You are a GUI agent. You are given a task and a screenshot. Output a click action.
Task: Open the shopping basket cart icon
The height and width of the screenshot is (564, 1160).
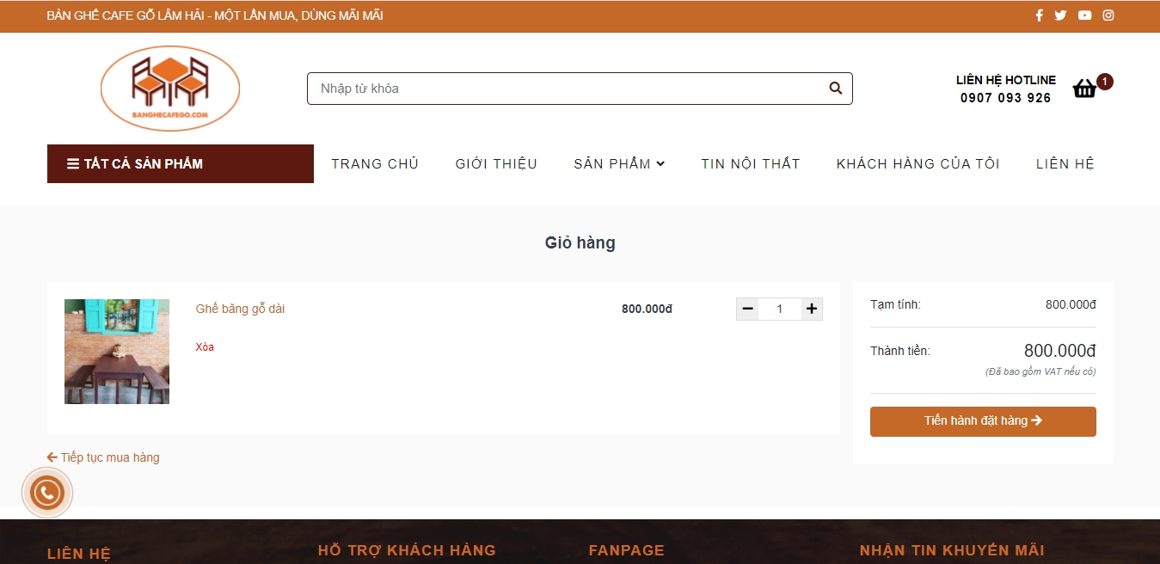(1085, 89)
